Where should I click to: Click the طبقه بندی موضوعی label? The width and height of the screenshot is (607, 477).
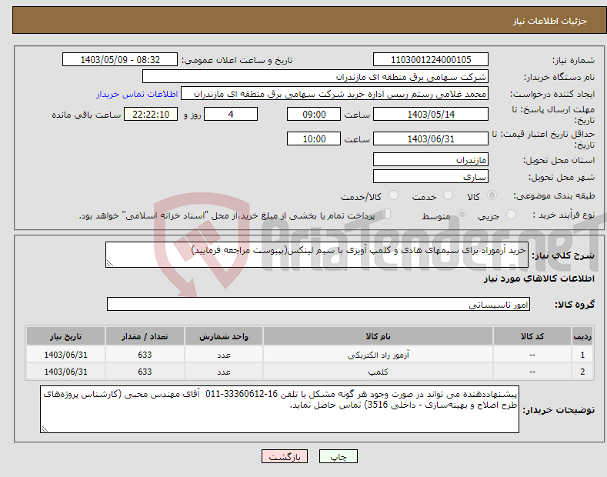554,196
